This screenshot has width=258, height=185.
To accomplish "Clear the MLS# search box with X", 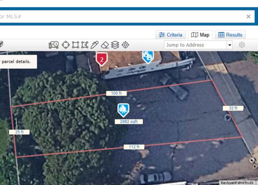I will coord(248,16).
